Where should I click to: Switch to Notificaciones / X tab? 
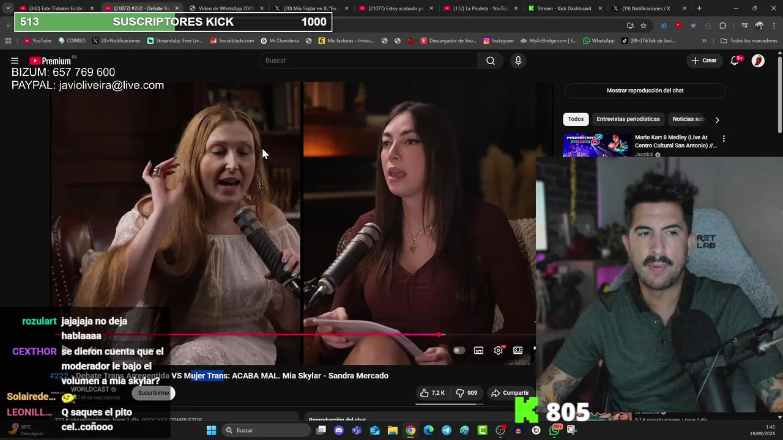click(648, 8)
